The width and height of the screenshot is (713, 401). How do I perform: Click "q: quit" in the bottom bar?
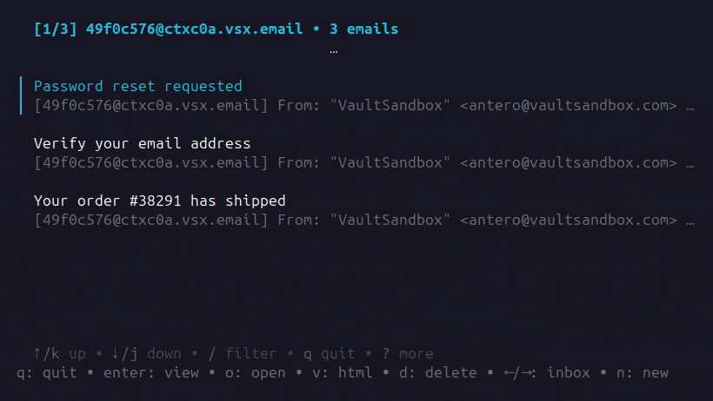pos(47,372)
